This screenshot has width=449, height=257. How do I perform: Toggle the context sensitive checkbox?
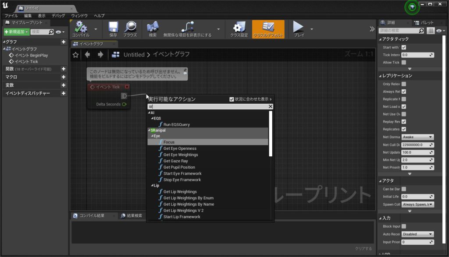coord(232,99)
